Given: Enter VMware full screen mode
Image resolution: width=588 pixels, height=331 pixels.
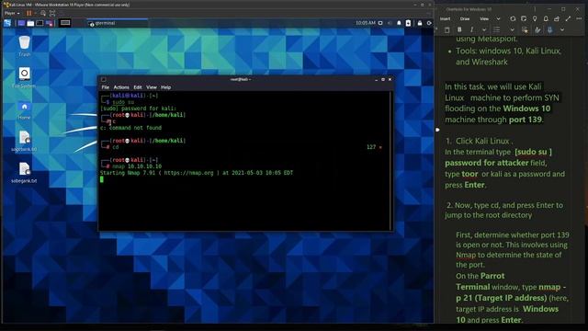Looking at the screenshot, I should pyautogui.click(x=52, y=13).
